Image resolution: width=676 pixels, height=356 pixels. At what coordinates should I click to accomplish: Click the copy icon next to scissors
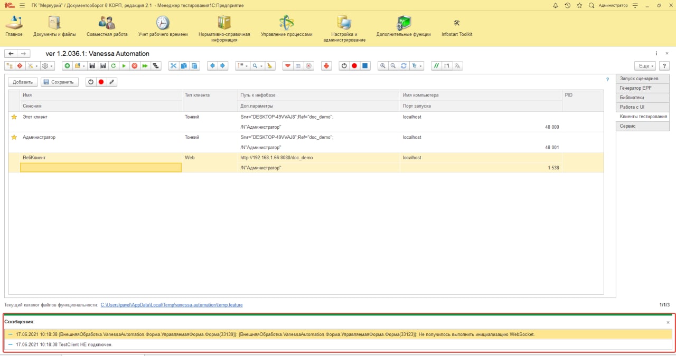(x=184, y=66)
